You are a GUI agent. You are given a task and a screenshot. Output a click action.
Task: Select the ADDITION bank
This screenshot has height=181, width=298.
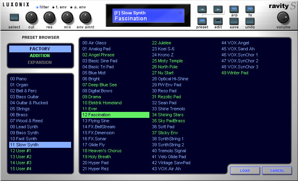[40, 56]
